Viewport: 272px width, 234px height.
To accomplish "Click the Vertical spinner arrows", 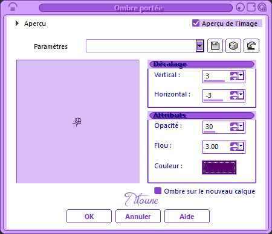I will [x=234, y=76].
